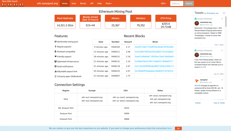Open the Help page
This screenshot has width=231, height=131.
pos(100,3)
